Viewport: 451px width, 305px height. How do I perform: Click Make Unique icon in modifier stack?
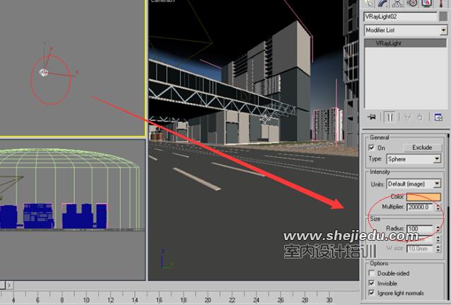click(x=407, y=117)
